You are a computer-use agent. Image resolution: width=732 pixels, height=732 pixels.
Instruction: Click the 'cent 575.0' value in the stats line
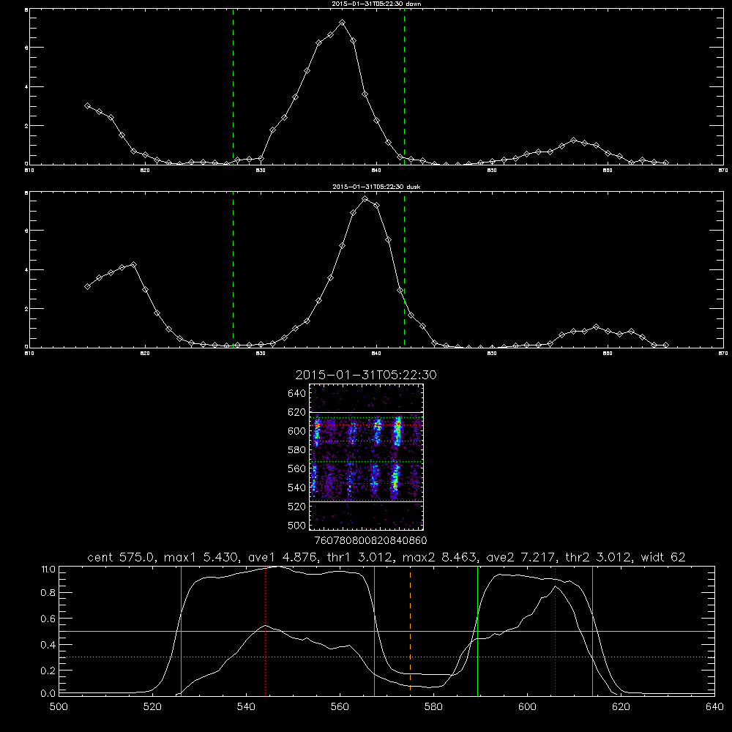[121, 557]
